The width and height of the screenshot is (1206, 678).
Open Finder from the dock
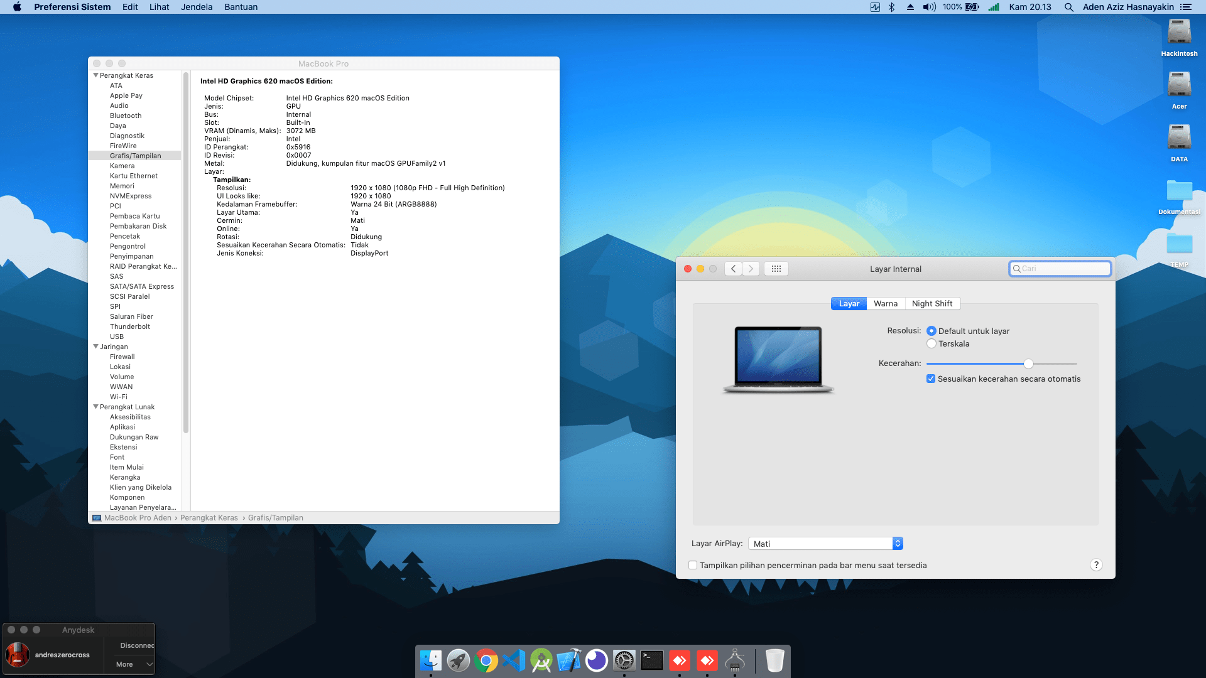tap(431, 660)
